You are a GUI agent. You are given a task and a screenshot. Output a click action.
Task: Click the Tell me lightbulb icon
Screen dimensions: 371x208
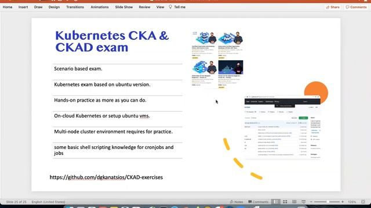point(170,7)
